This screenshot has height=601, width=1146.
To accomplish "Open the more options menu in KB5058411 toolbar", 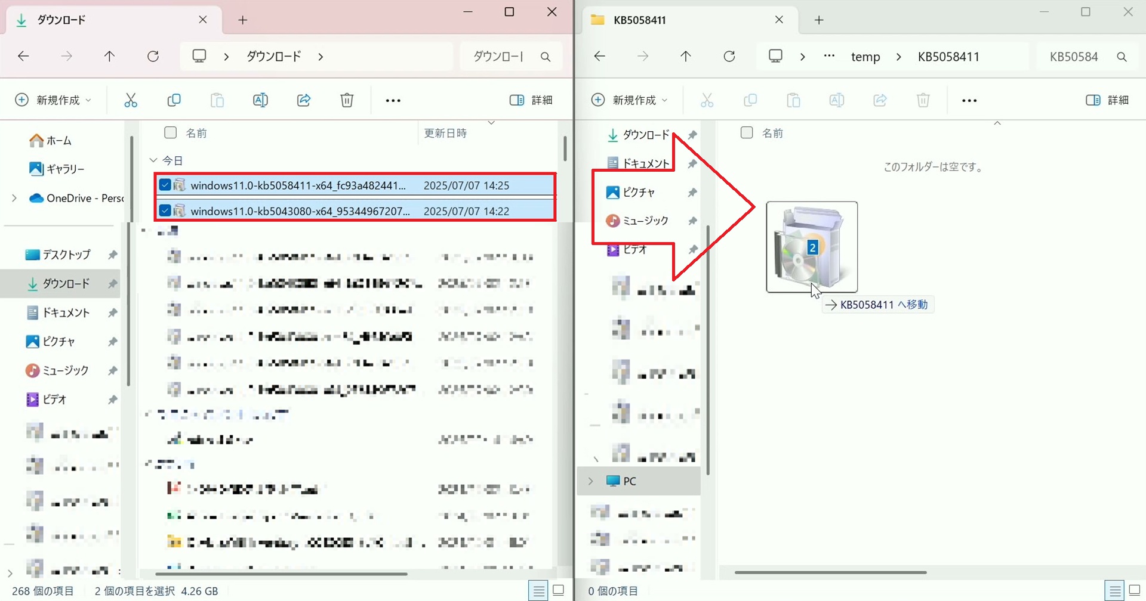I will (969, 101).
